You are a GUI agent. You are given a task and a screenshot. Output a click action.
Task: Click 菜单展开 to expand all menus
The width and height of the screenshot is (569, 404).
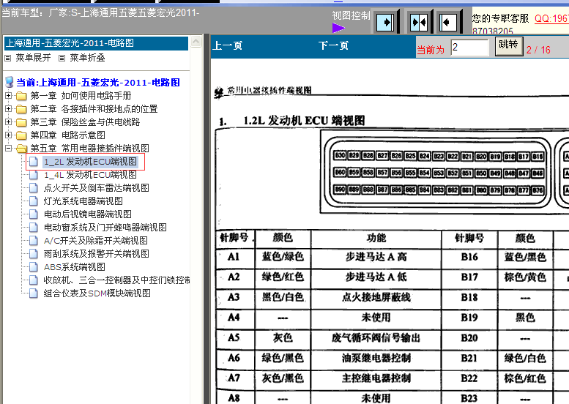click(x=33, y=58)
